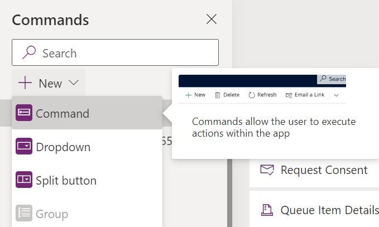The width and height of the screenshot is (379, 227).
Task: Click the Search commands input field
Action: pyautogui.click(x=123, y=53)
